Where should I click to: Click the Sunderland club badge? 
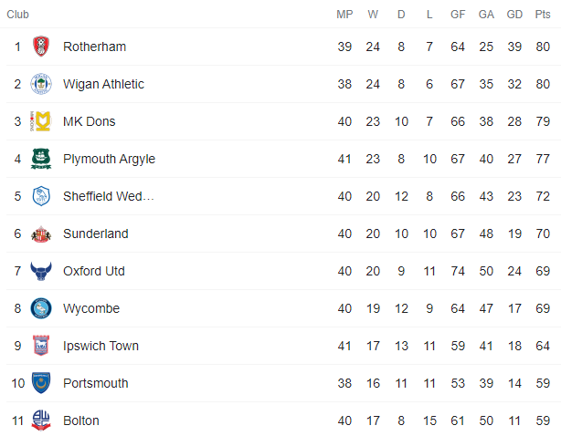[41, 234]
